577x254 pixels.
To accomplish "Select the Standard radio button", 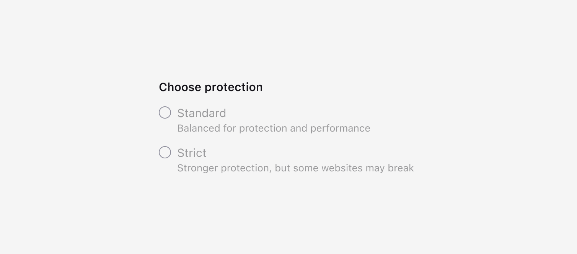I will 165,112.
